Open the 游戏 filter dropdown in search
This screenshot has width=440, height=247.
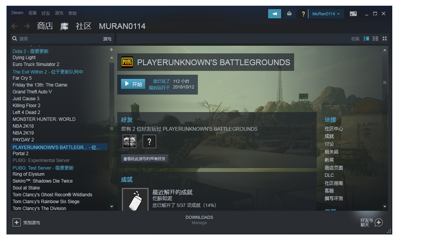tap(107, 39)
